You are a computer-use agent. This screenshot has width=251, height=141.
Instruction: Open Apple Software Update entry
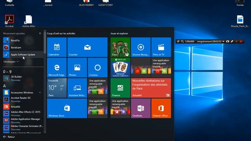[x=23, y=54]
